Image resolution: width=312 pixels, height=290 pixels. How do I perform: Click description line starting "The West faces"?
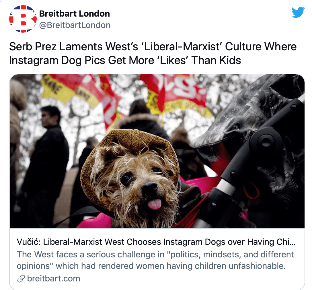pos(155,255)
